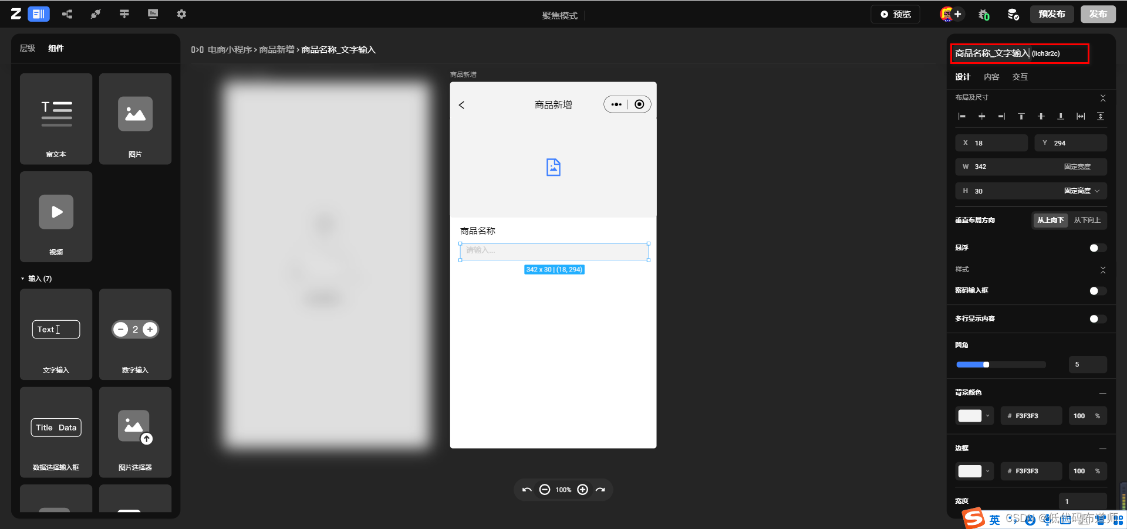Select 从下向上 layout direction
This screenshot has height=529, width=1127.
1087,221
